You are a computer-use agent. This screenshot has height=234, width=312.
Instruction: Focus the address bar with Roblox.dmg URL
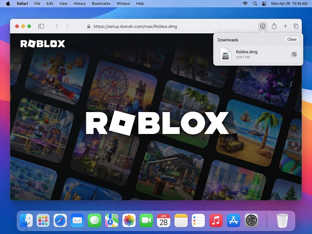(152, 26)
